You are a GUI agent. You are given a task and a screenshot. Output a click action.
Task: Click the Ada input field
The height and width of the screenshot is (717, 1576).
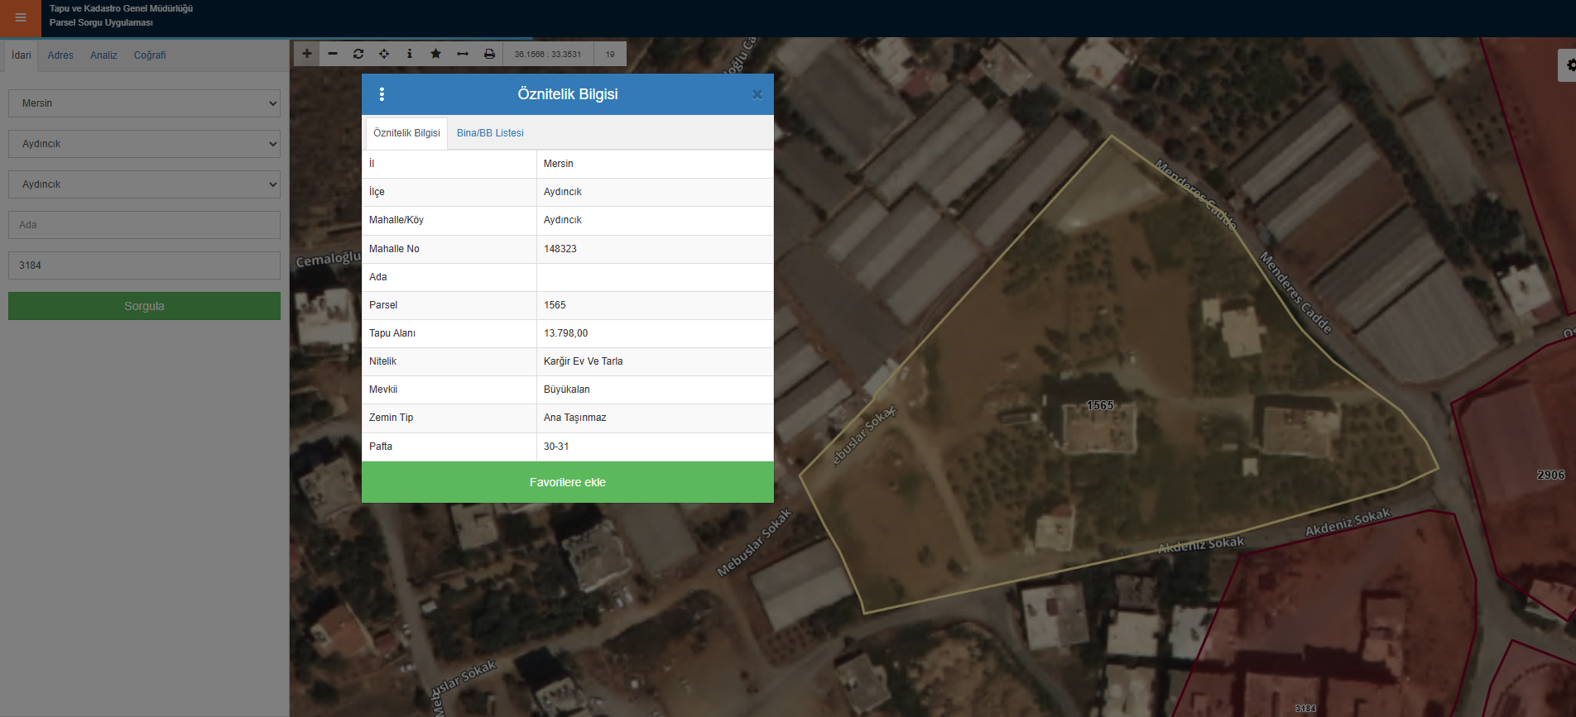point(144,225)
